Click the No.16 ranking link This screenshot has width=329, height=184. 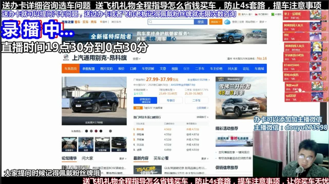[x=262, y=58]
